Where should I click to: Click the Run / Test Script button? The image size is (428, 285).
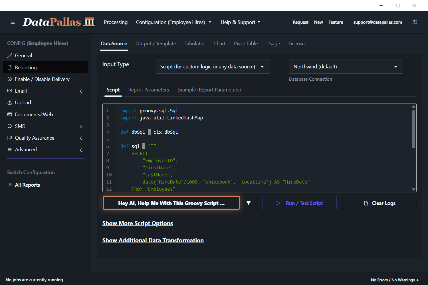click(299, 203)
